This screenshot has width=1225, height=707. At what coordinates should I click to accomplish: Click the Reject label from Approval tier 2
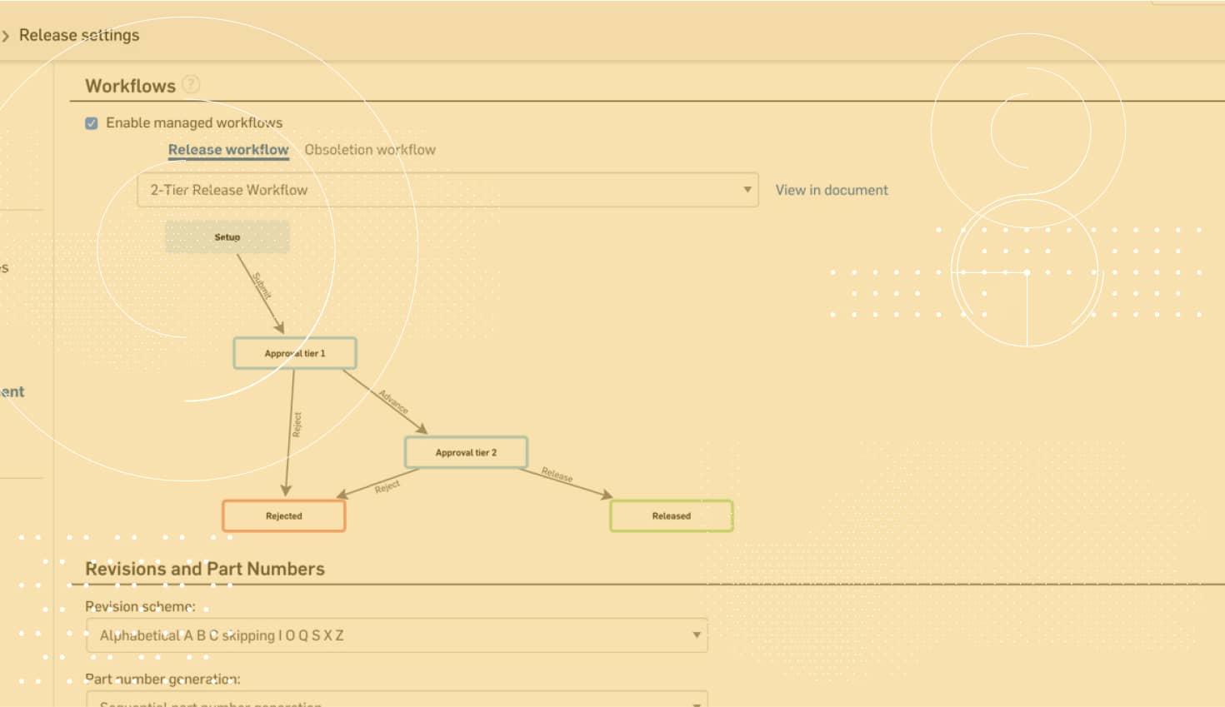click(x=387, y=486)
